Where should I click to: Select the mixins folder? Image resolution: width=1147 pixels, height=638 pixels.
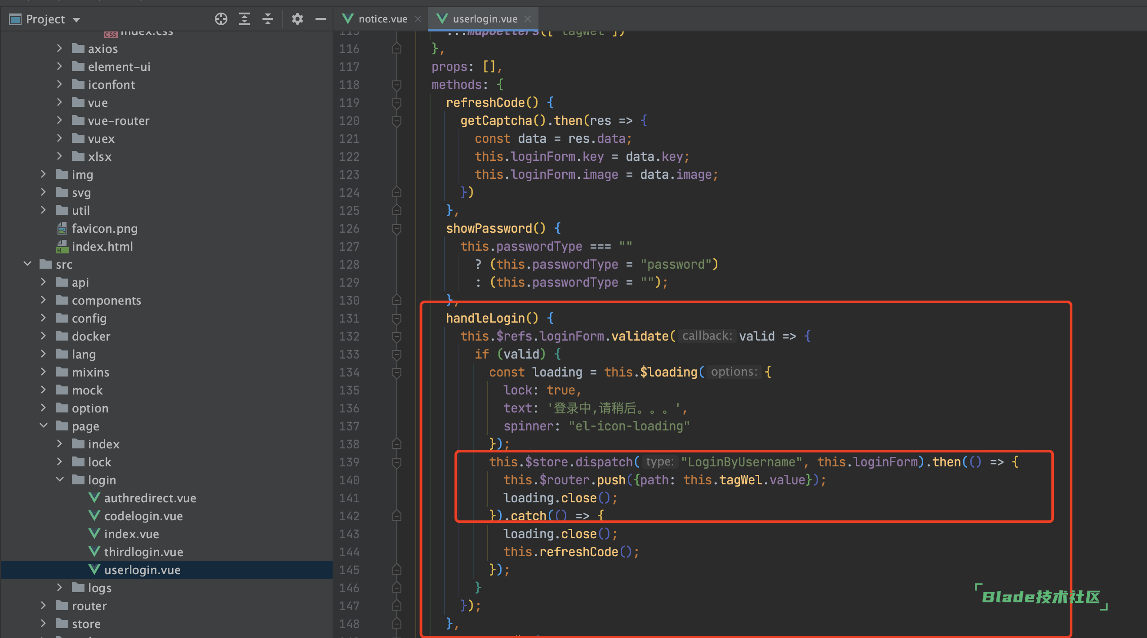coord(90,372)
